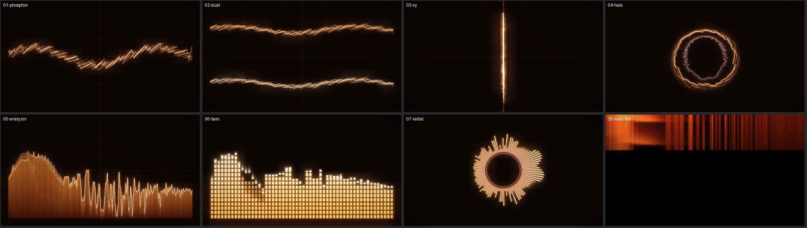The image size is (807, 228).
Task: Click the '05-analyzer' label
Action: 15,119
